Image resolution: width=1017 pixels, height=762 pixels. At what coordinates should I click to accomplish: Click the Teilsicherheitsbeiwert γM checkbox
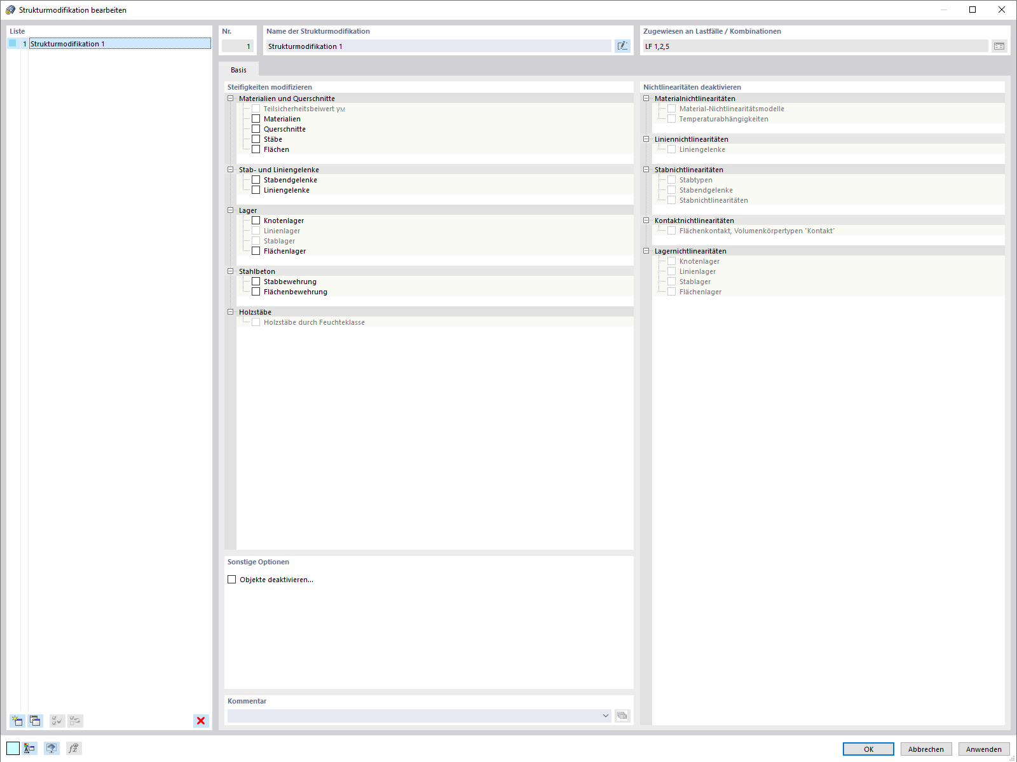pos(256,109)
